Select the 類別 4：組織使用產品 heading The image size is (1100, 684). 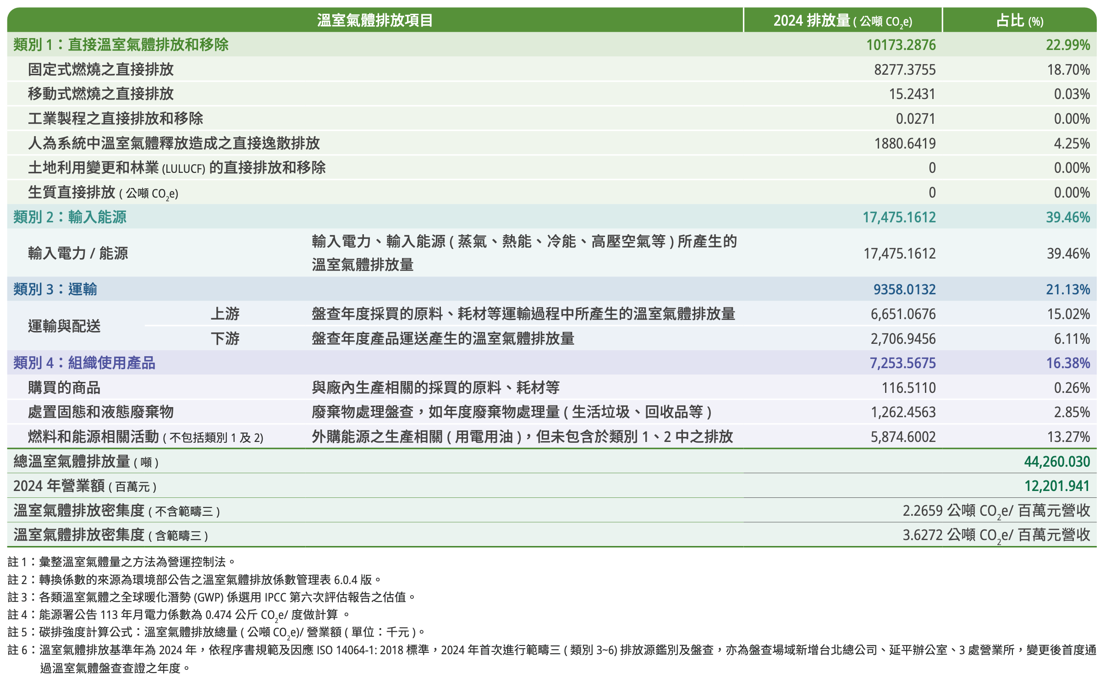(x=84, y=363)
